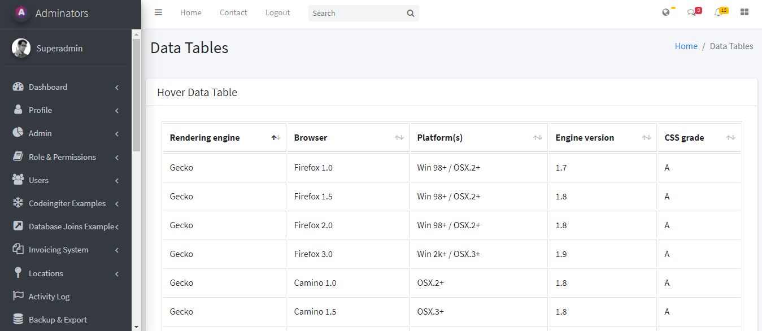This screenshot has width=762, height=331.
Task: Select Logout in the top navbar
Action: [277, 12]
